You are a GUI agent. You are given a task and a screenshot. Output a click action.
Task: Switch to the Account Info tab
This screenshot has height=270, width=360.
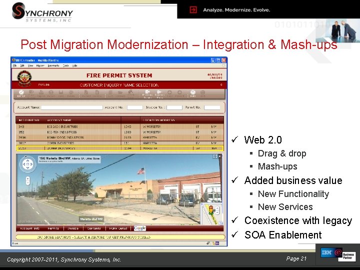(29, 228)
